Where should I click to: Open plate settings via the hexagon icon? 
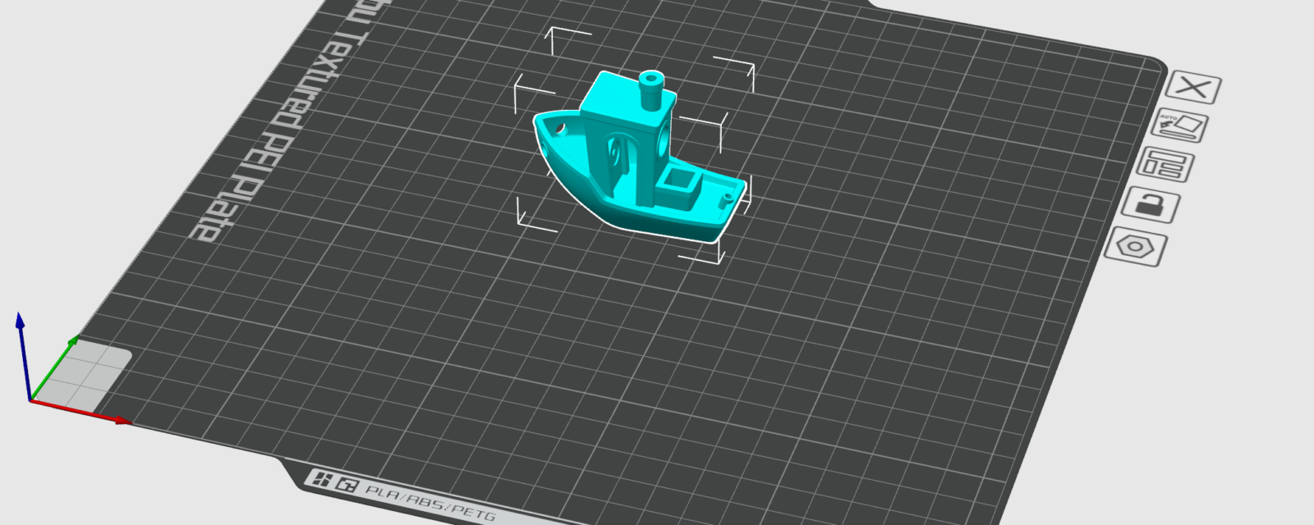point(1136,247)
